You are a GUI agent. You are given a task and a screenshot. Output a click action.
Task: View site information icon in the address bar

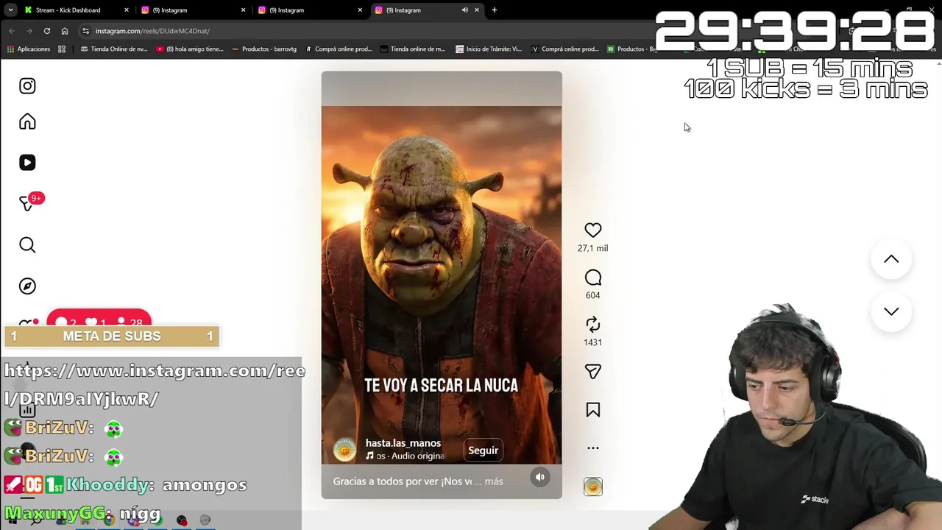click(x=86, y=31)
